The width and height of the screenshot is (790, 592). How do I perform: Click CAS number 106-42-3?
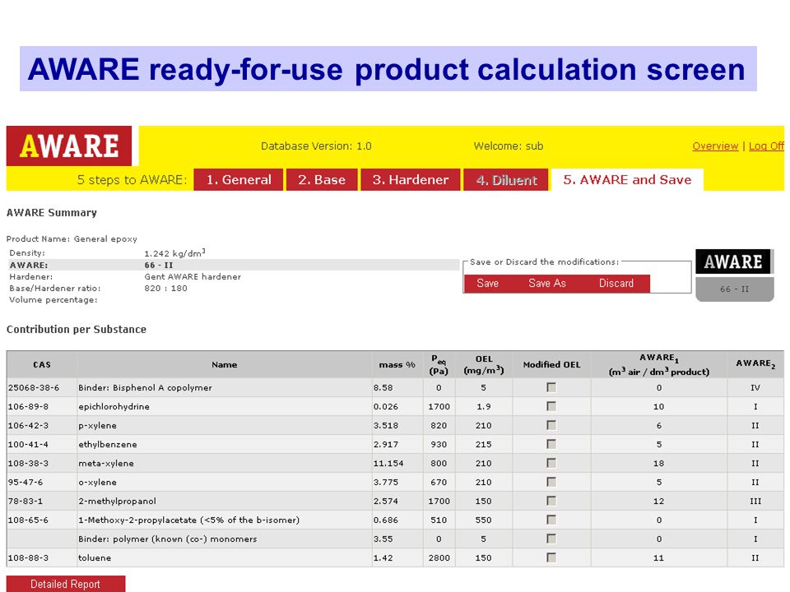point(28,425)
